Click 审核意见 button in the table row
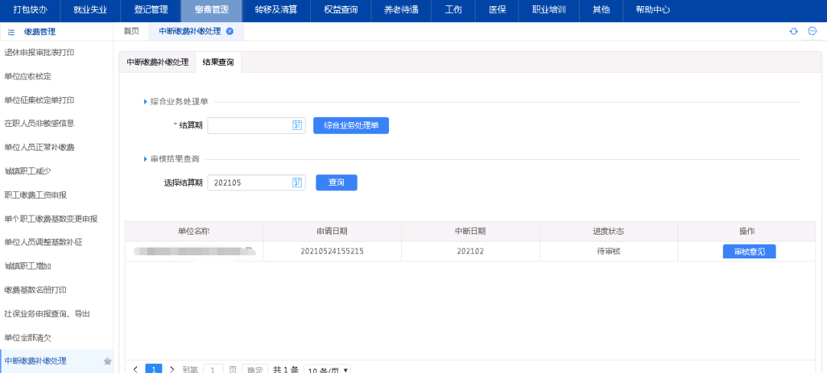 (x=749, y=251)
